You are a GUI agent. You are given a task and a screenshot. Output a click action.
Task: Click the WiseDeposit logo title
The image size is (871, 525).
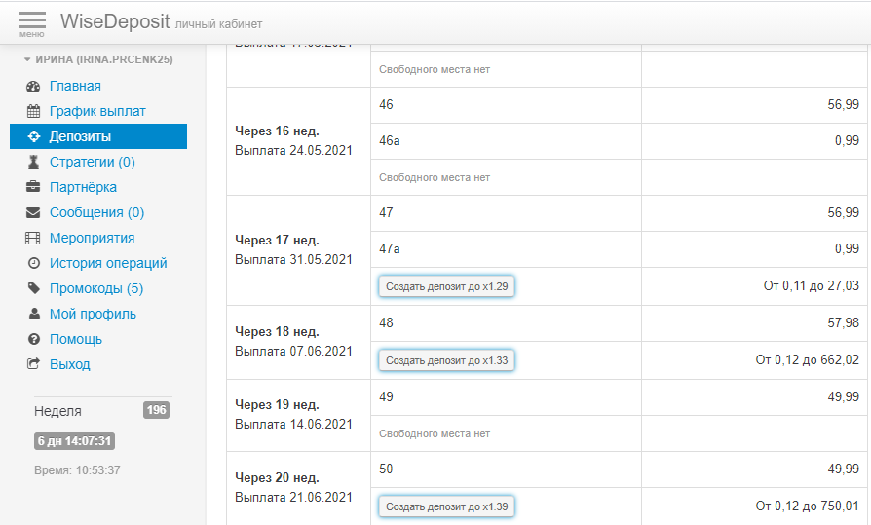(x=114, y=21)
